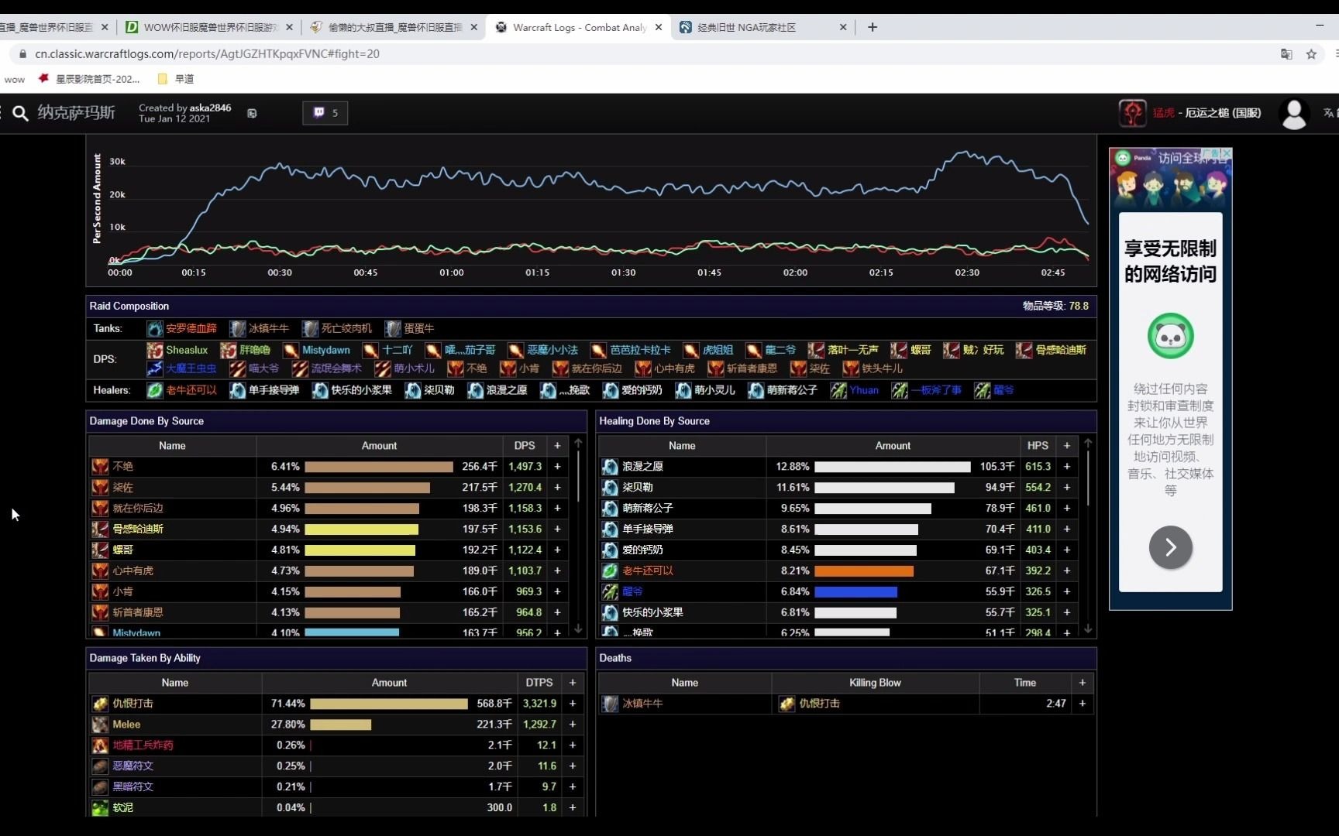Click the 物品等级: 78.8 item level text

pyautogui.click(x=1055, y=307)
